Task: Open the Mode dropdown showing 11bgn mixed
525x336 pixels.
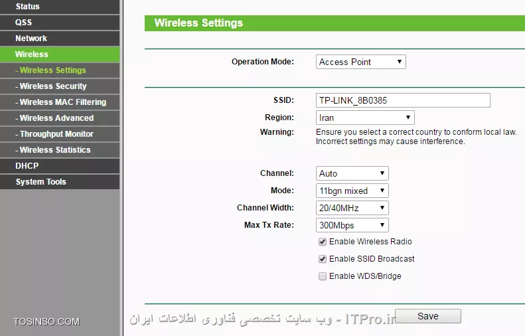Action: point(352,191)
